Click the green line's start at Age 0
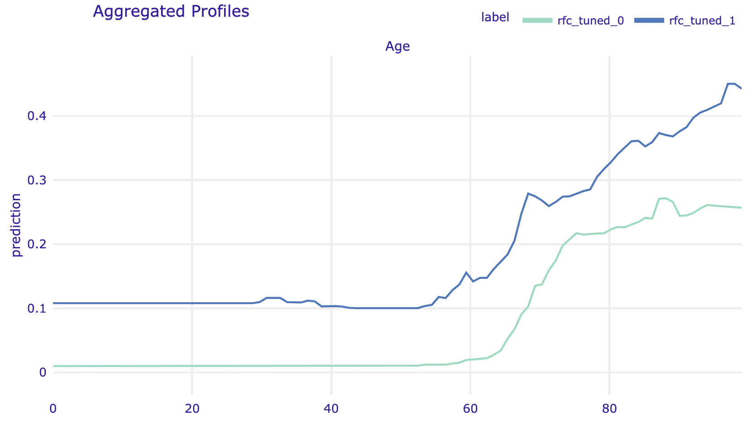The image size is (753, 425). [54, 366]
